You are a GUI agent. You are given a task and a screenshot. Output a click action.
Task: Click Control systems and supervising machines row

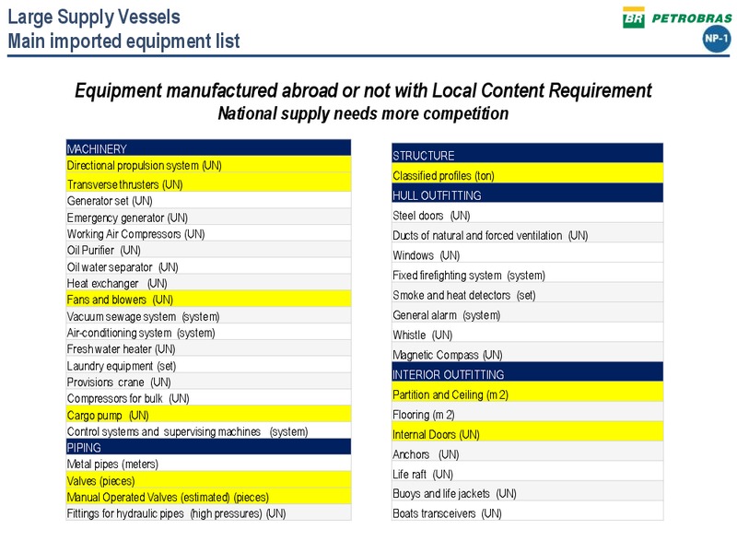click(208, 430)
